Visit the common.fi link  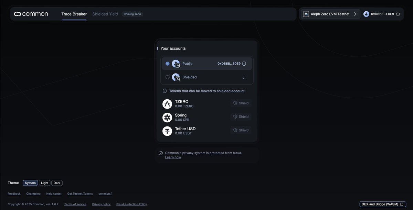[105, 194]
